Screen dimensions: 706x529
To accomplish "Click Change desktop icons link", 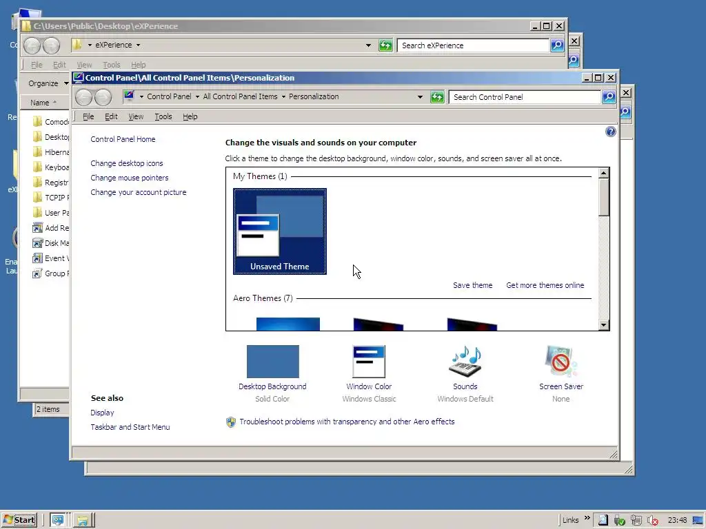I will pos(127,163).
